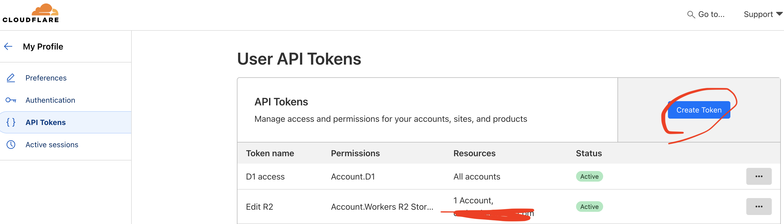784x224 pixels.
Task: Go to the Preferences section
Action: [46, 78]
